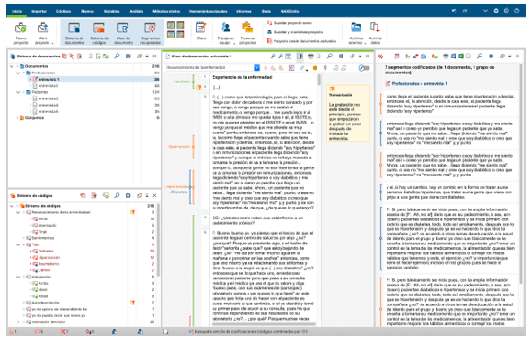Click the code field Reconocimiento de la enfermedad
530x342 pixels.
point(210,68)
